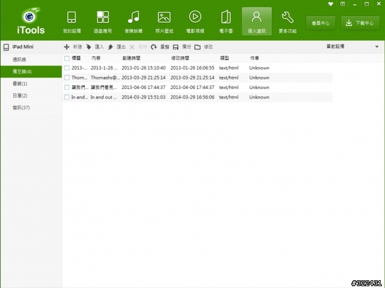Viewport: 385px width, 288px height.
Task: Sort by Type (類型) column header
Action: [224, 58]
